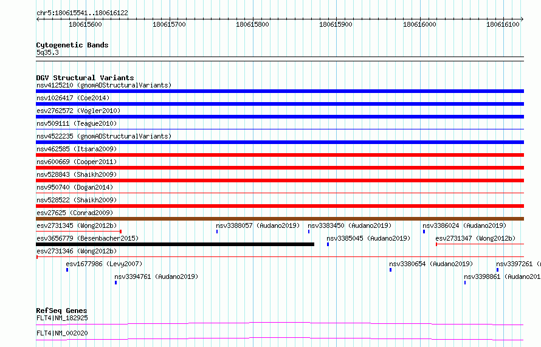Click the blue marker under nsv3398861
Screen dimensions: 541x347
point(465,283)
